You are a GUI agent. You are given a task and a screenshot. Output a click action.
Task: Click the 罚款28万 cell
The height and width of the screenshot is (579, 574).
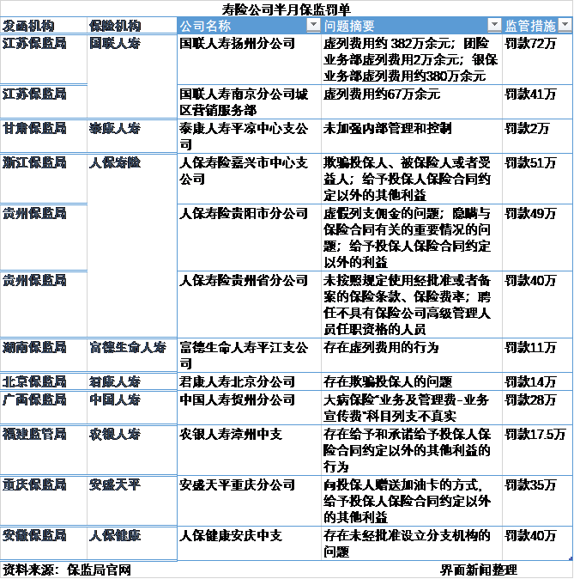coord(537,408)
